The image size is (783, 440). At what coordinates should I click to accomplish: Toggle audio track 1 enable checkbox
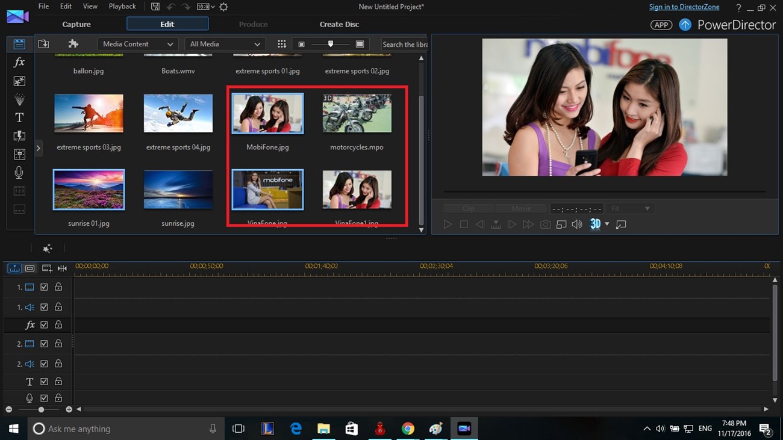(x=44, y=307)
